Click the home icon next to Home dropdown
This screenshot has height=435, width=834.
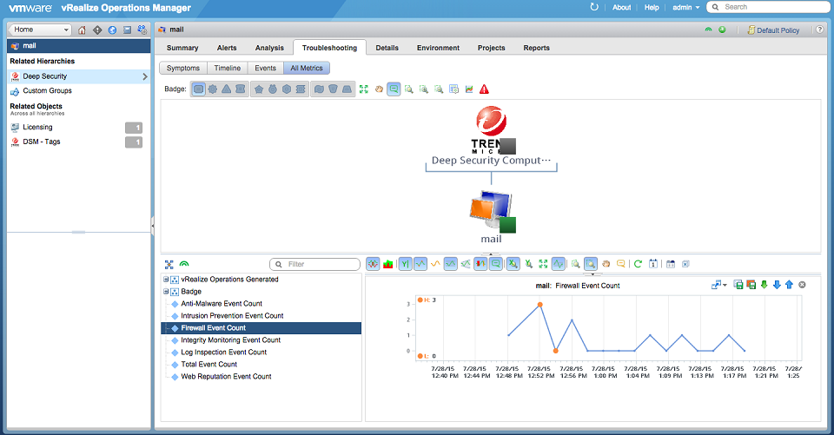82,30
